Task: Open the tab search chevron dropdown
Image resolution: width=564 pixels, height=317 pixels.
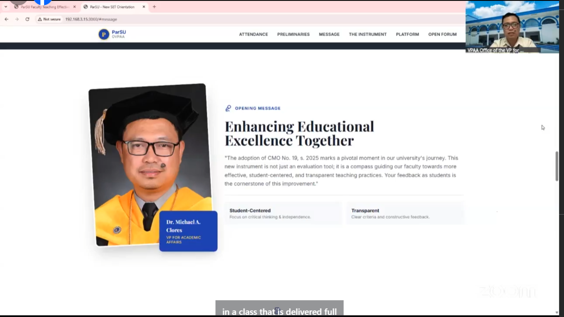Action: [x=6, y=7]
